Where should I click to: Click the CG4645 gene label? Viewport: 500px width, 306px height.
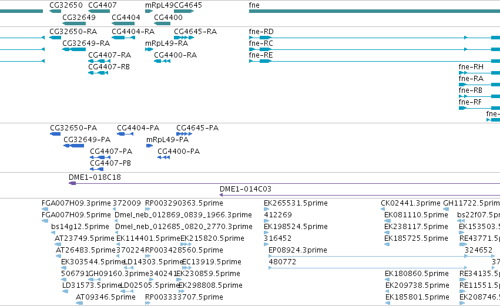tap(188, 5)
